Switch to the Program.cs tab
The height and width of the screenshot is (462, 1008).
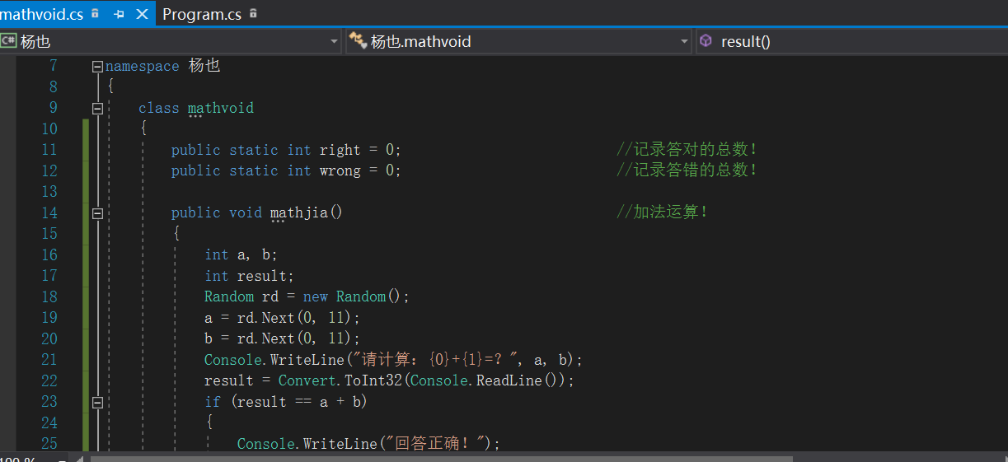click(x=202, y=14)
